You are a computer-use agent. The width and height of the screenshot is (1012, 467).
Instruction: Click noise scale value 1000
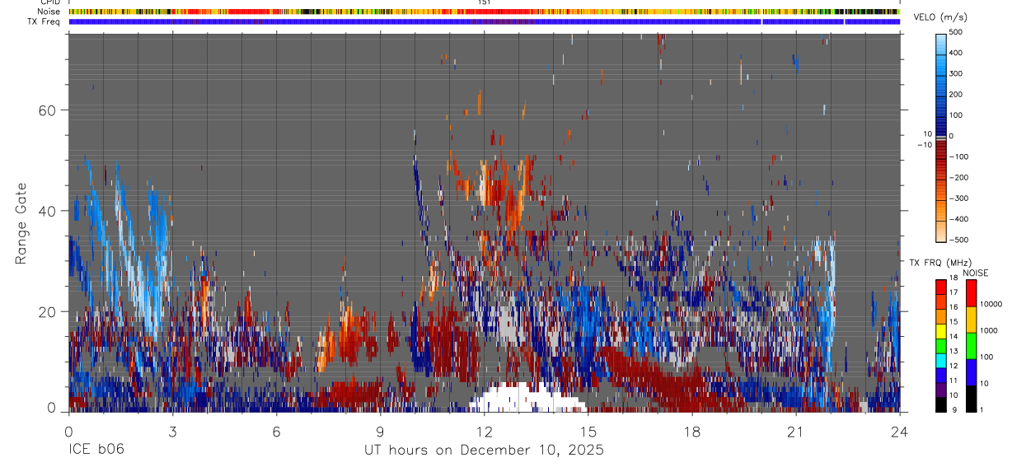pyautogui.click(x=991, y=329)
